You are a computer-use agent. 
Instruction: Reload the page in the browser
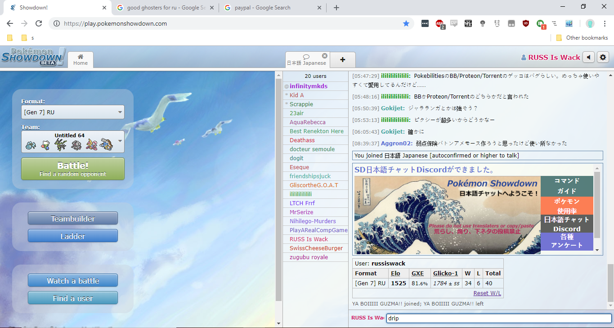[x=39, y=23]
